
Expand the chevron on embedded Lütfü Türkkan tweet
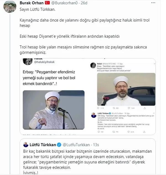click(154, 113)
